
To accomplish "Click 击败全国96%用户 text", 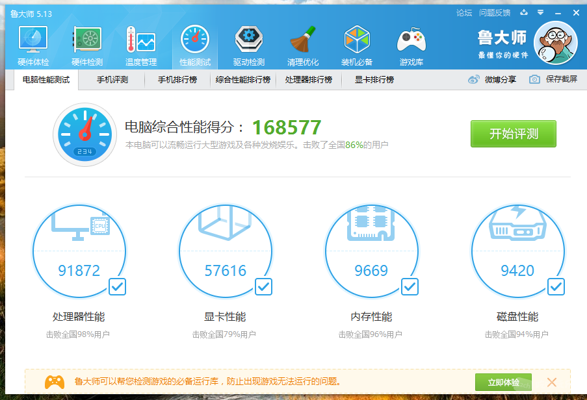I will point(371,334).
